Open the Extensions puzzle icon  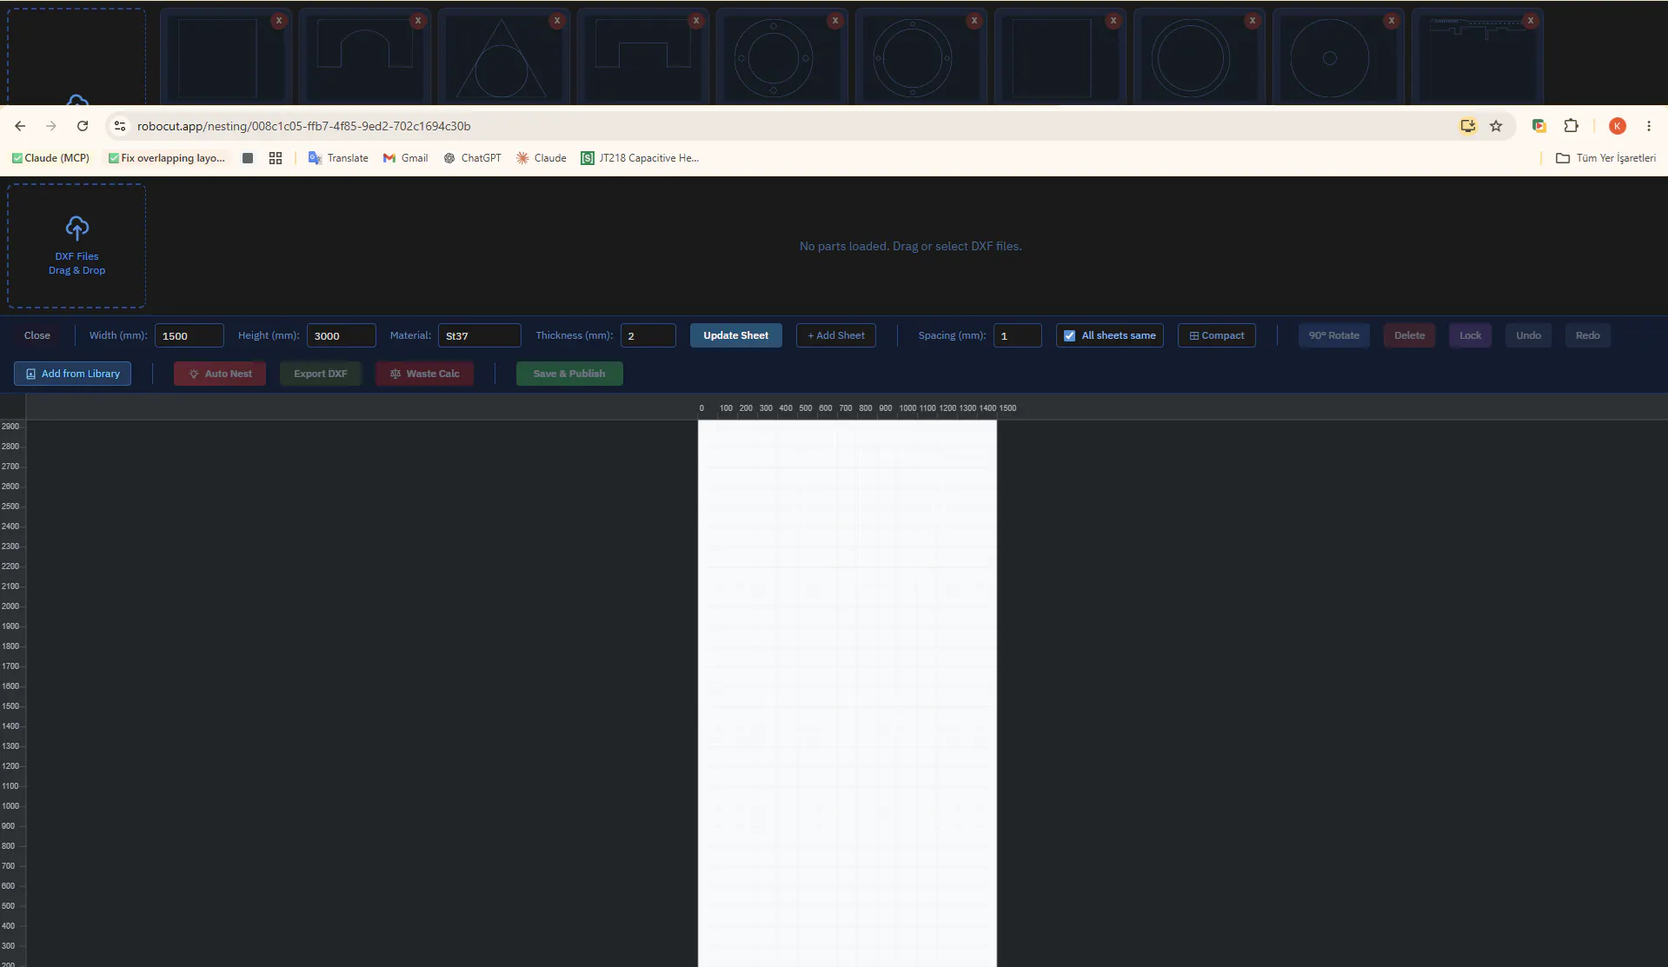coord(1571,126)
